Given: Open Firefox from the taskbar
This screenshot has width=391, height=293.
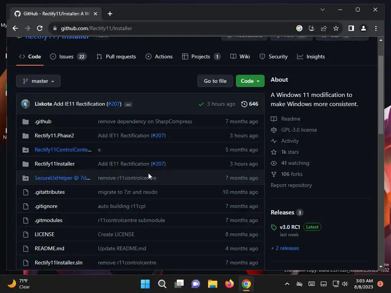Looking at the screenshot, I should click(x=229, y=284).
